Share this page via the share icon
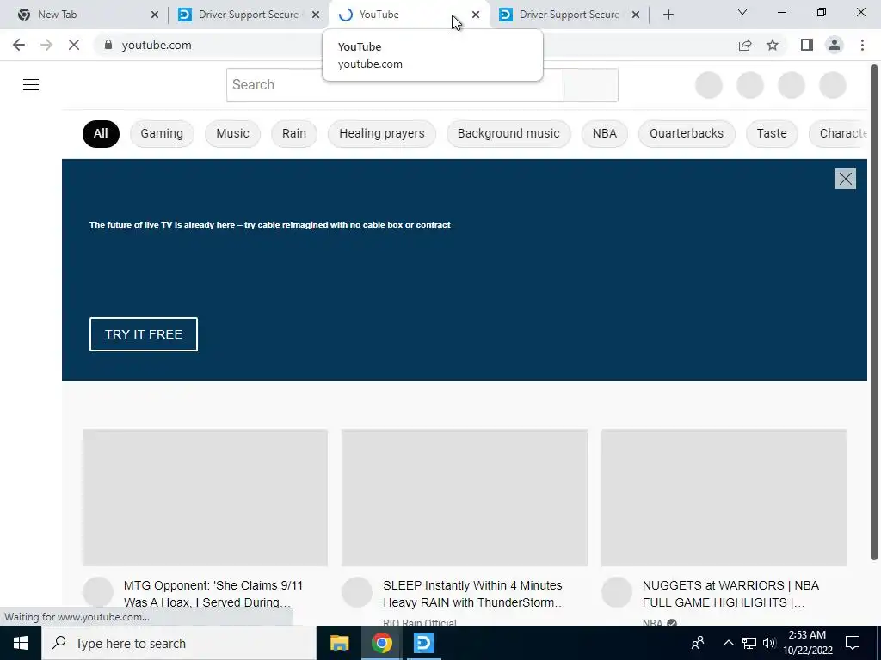 (745, 45)
